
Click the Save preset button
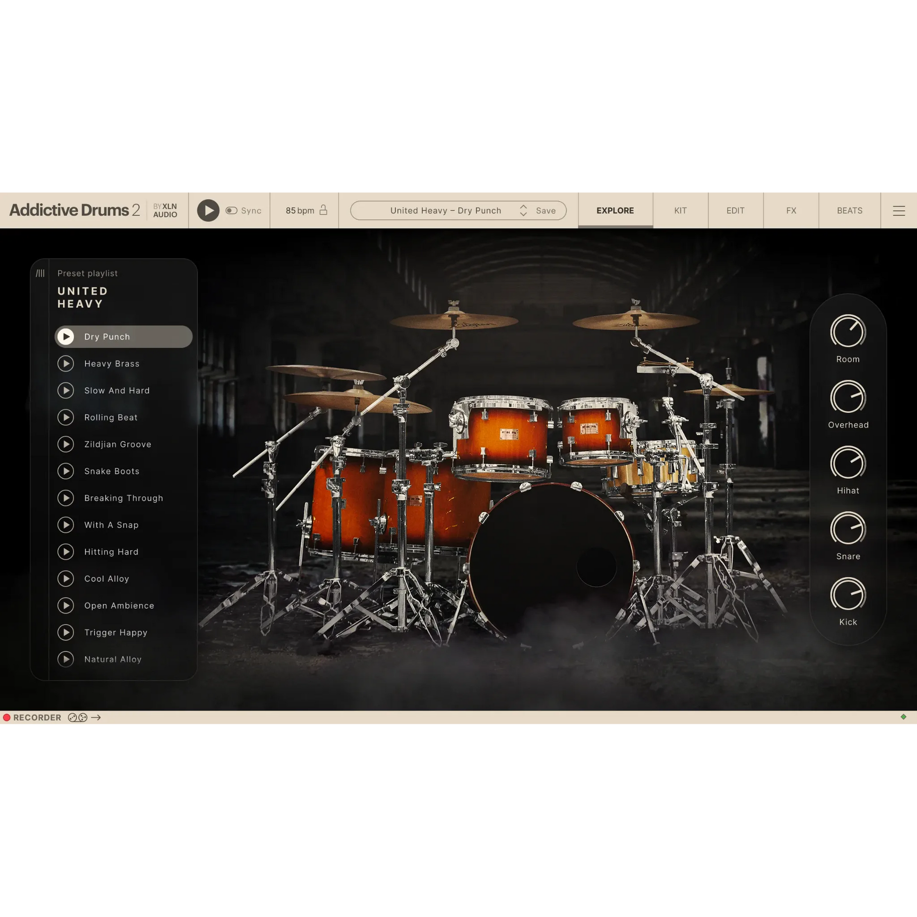click(x=545, y=210)
